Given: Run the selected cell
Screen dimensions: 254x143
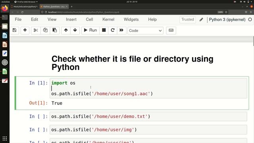Looking at the screenshot, I should 90,30.
